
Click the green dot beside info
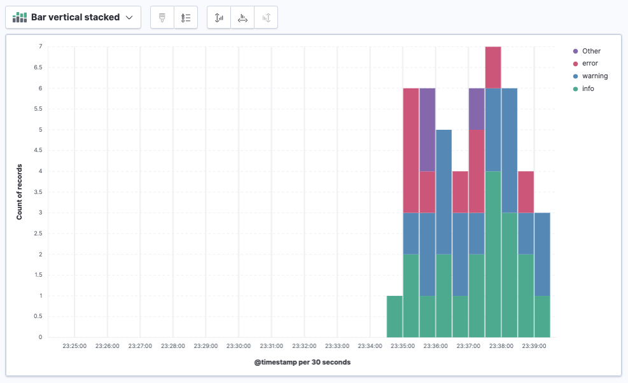[575, 88]
